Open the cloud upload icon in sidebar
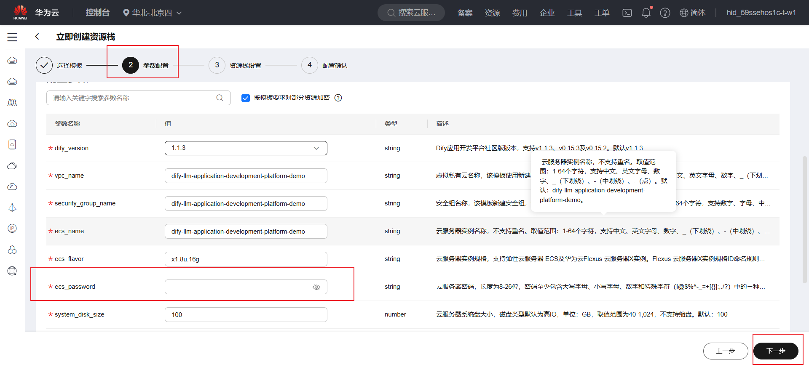The width and height of the screenshot is (809, 370). 12,123
